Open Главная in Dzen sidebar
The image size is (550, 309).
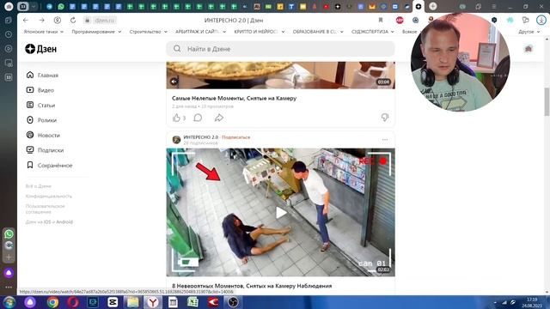tap(42, 75)
